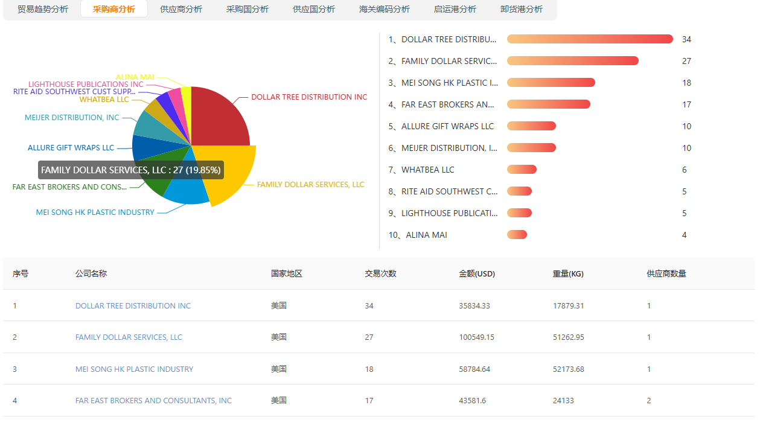Click the dark blue ALLURE GIFT WRAPS slice
This screenshot has width=760, height=428.
pos(148,149)
